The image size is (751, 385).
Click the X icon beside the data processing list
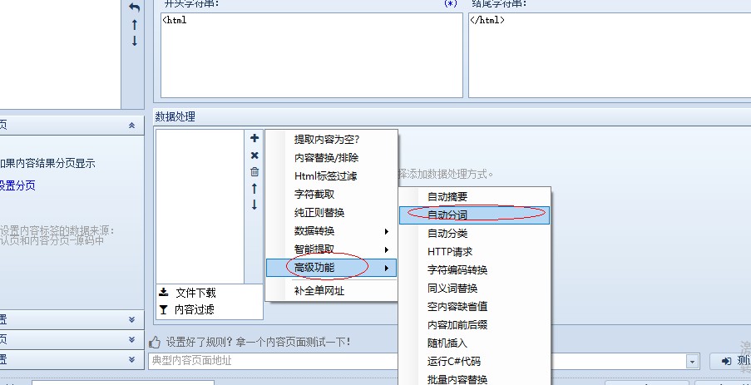pyautogui.click(x=254, y=155)
